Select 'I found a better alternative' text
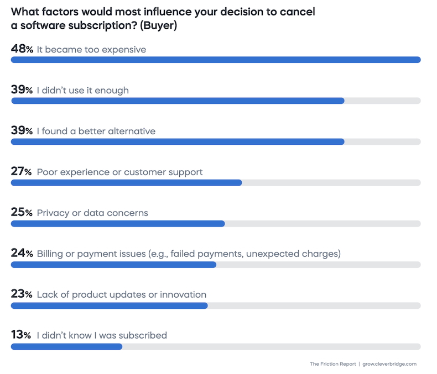This screenshot has width=437, height=374. (96, 131)
